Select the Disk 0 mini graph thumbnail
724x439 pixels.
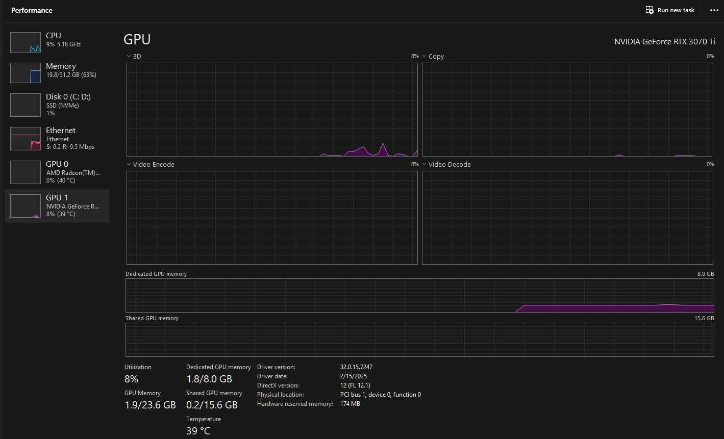point(26,105)
